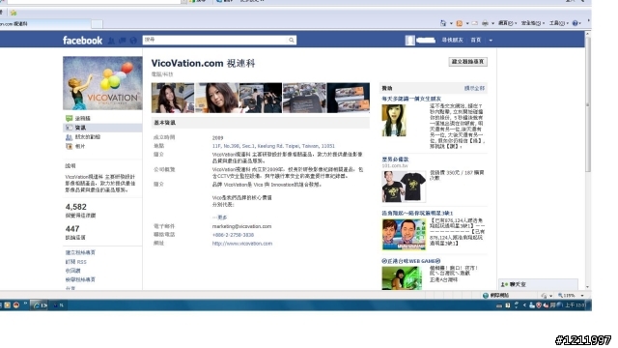
Task: Open the cartoon faces ad image
Action: coord(404,234)
